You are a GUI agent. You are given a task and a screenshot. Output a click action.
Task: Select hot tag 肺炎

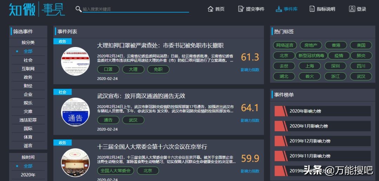361,55
